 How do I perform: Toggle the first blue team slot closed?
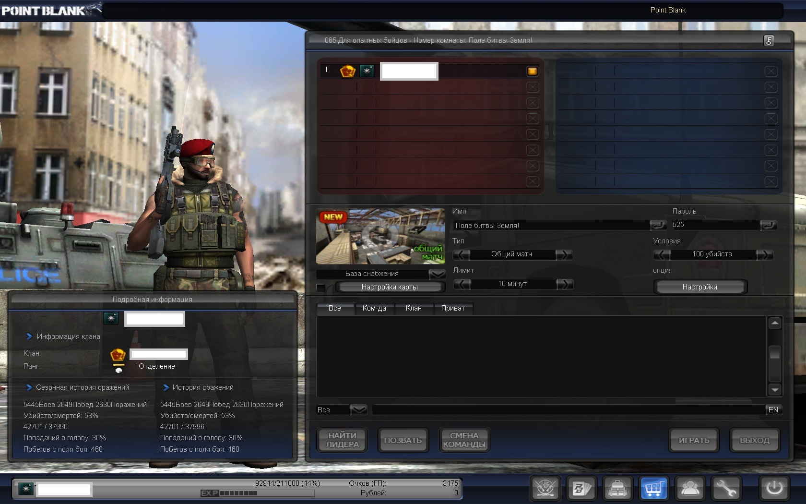point(770,72)
